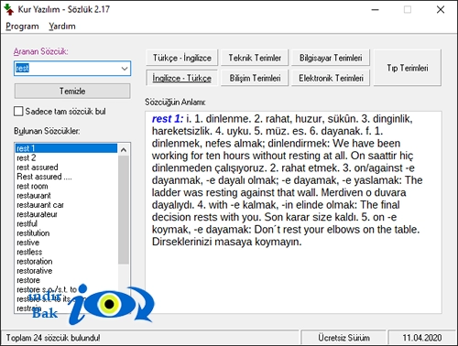
Task: Enable Sadece tam sözcük bul checkbox
Action: (18, 112)
